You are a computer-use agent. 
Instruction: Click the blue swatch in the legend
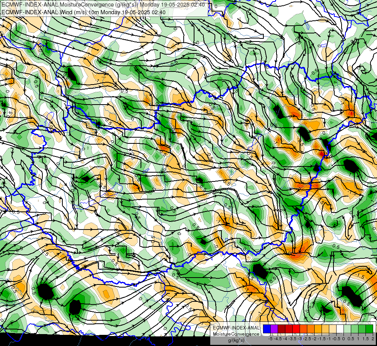[x=267, y=329]
